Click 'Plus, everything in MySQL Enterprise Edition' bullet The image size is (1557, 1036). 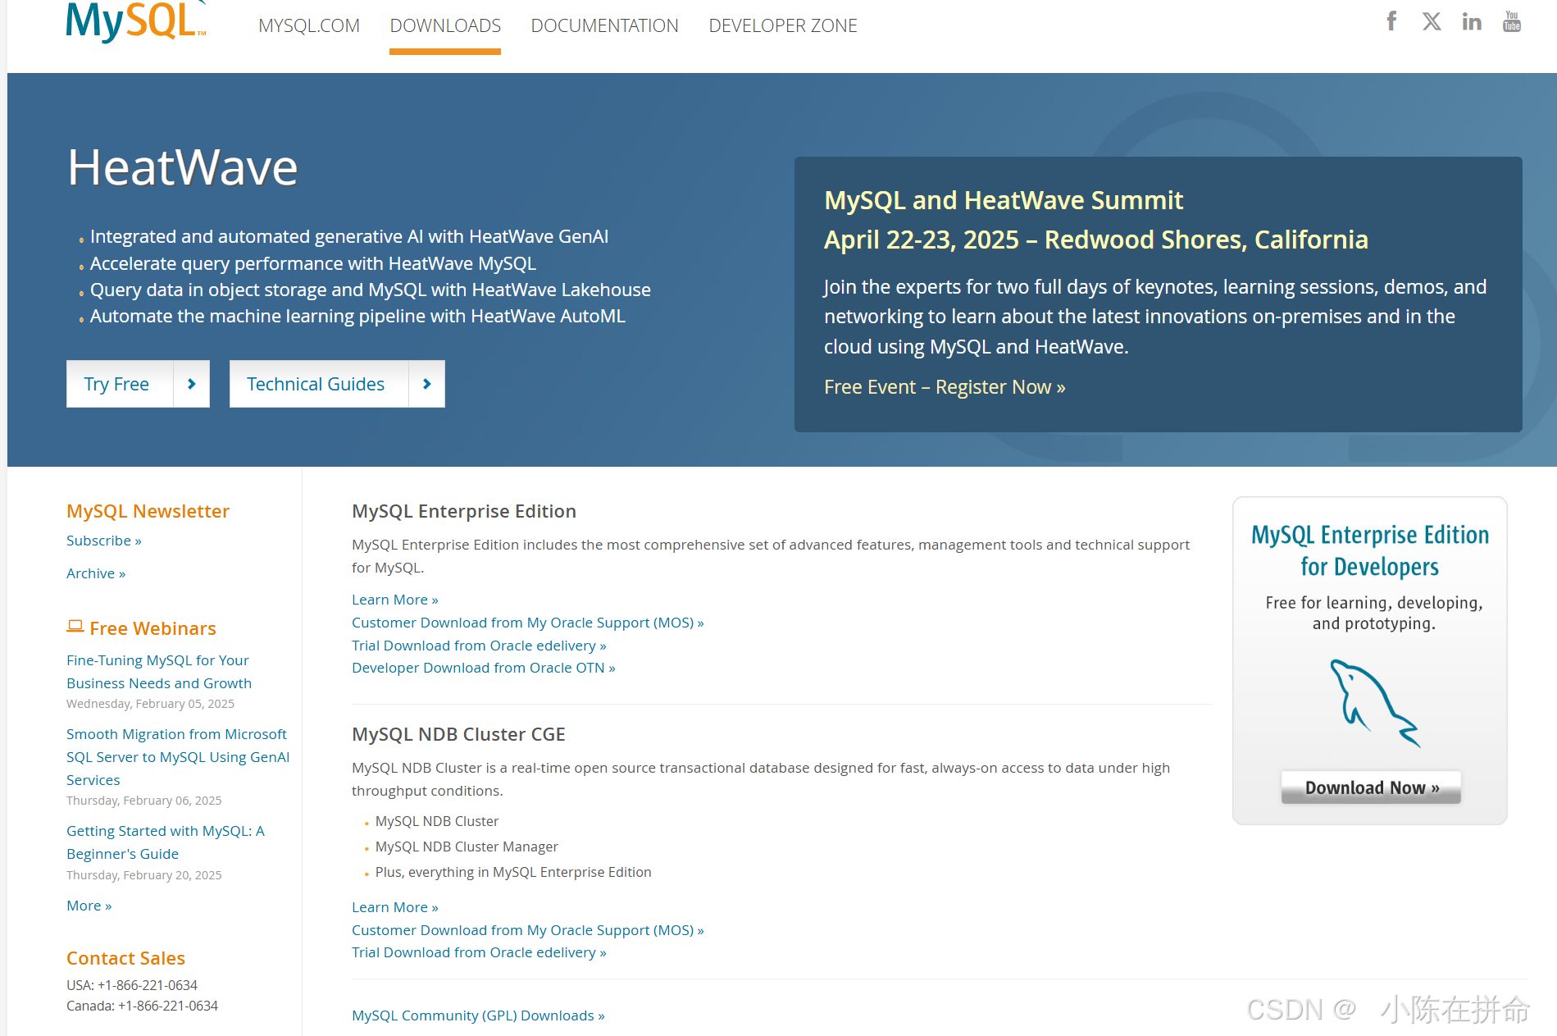pos(513,872)
